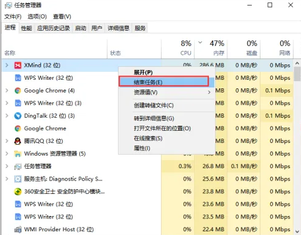
Task: Click the WPS Writer icon with 23.6 MB
Action: (18, 204)
